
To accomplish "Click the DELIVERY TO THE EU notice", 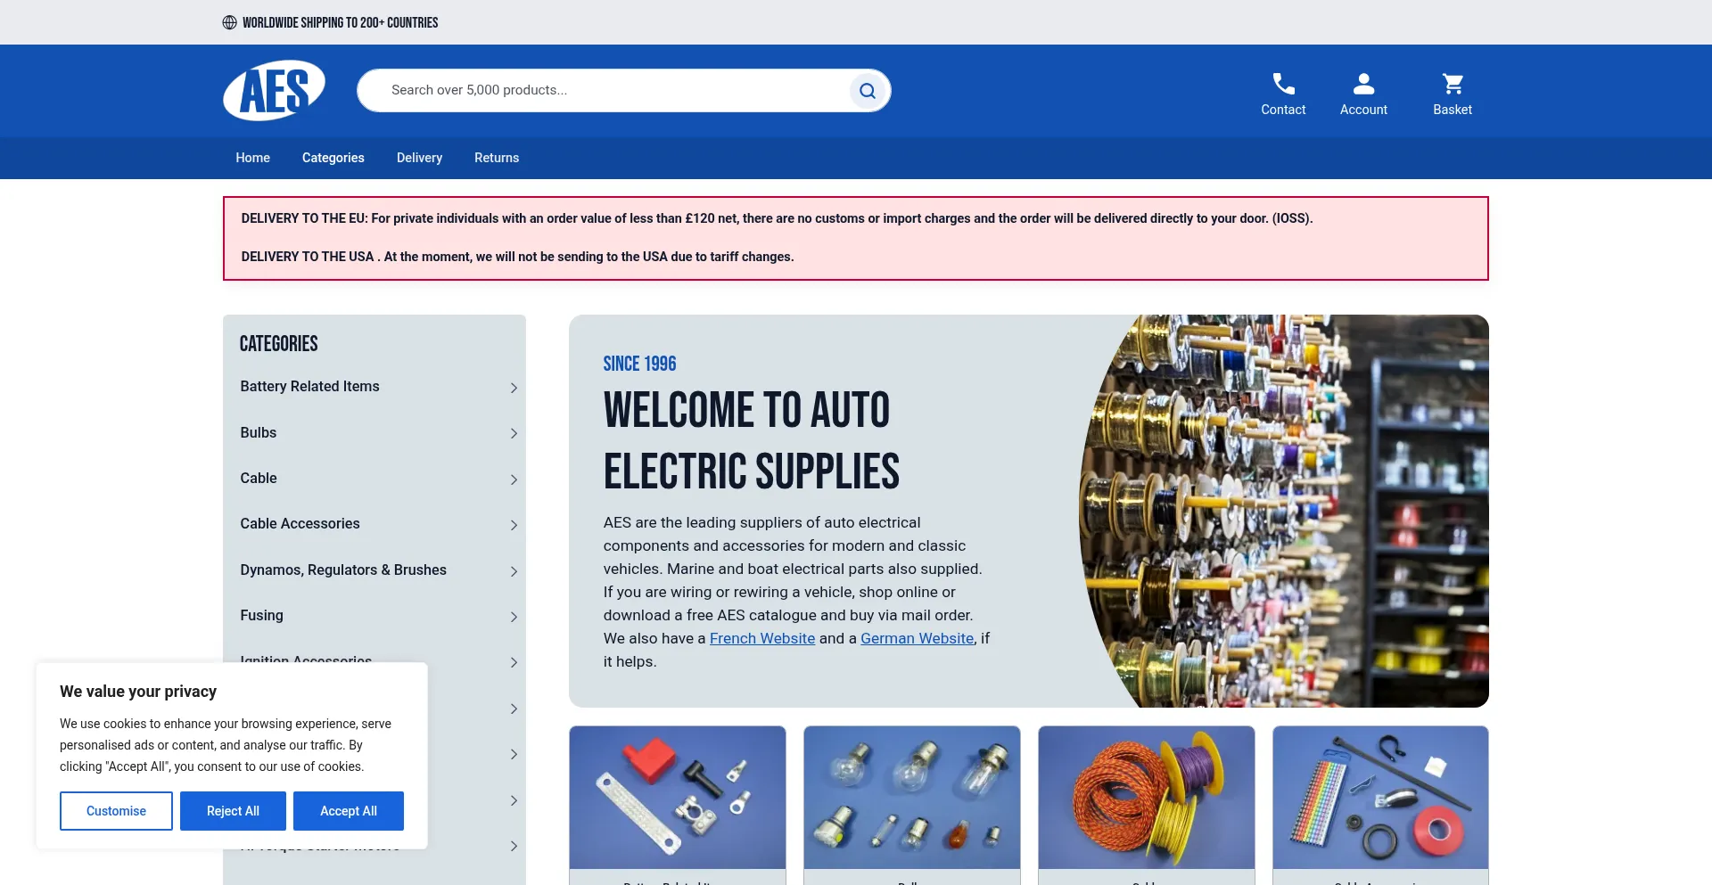I will click(x=777, y=218).
